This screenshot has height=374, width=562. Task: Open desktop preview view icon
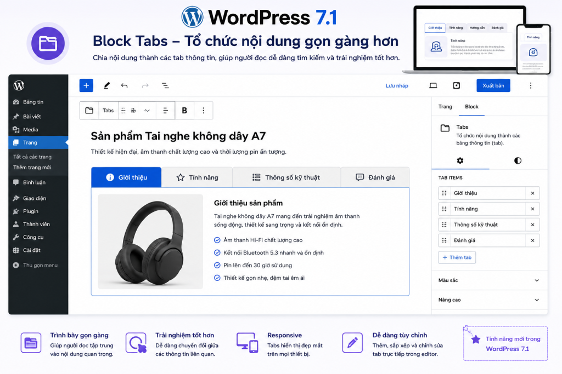pyautogui.click(x=434, y=85)
